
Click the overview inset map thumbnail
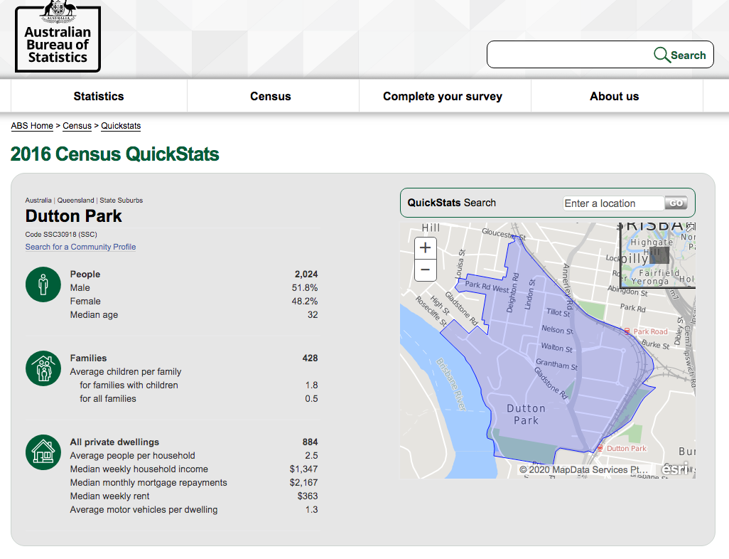(x=659, y=255)
